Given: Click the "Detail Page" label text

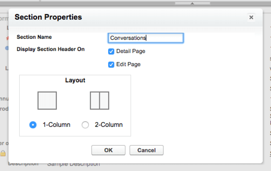Looking at the screenshot, I should pyautogui.click(x=131, y=51).
